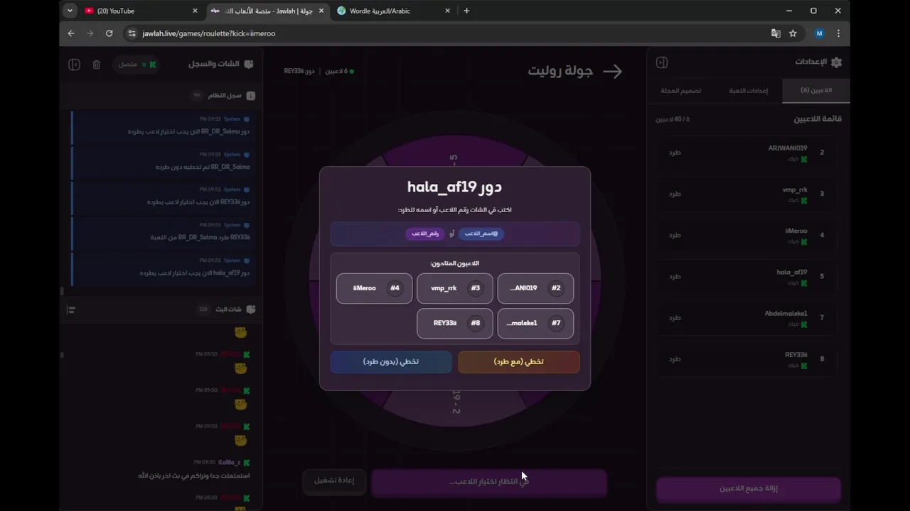Click the 6 لاعبين online indicator
The image size is (910, 511).
pos(340,71)
